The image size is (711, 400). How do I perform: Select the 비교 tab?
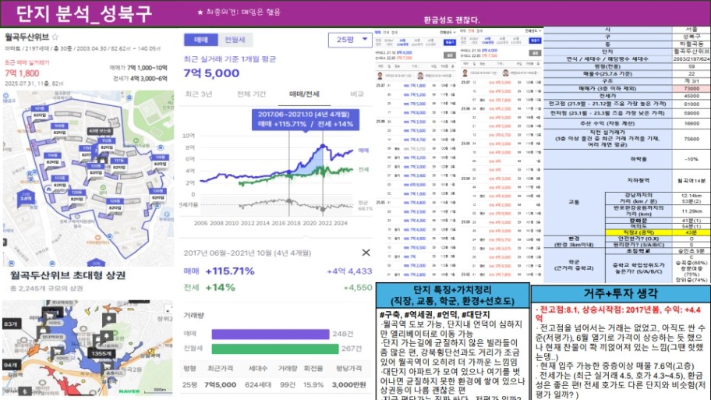357,94
